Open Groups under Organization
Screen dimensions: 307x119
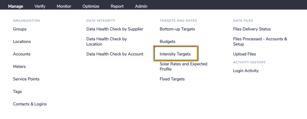(x=20, y=29)
